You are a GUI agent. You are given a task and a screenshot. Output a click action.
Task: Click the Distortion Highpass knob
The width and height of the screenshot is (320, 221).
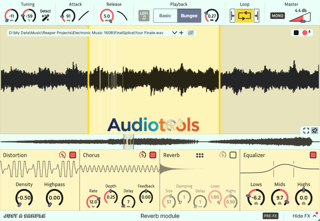coord(54,198)
